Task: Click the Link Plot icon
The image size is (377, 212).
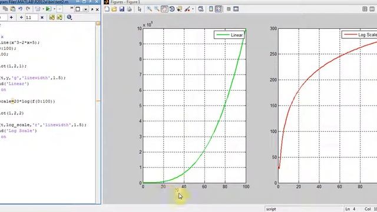Action: point(201,9)
